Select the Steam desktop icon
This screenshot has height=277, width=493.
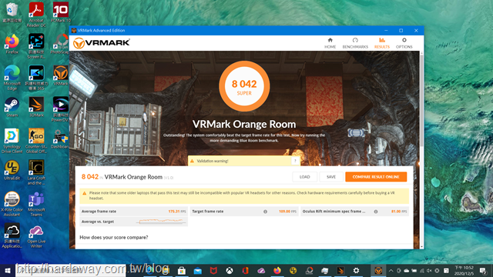12,107
